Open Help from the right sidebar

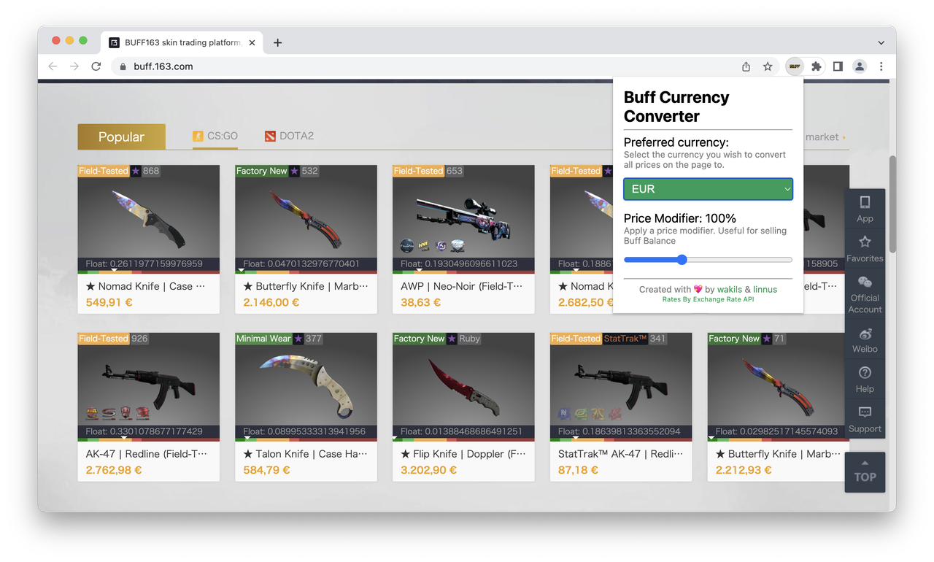(x=865, y=380)
